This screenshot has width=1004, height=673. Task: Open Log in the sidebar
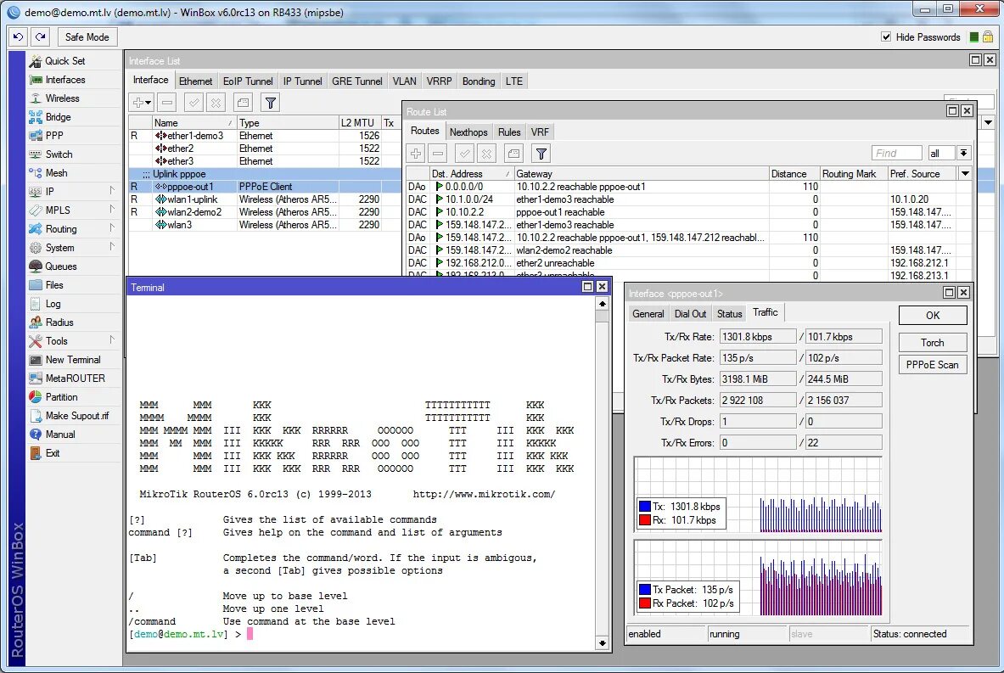coord(53,304)
